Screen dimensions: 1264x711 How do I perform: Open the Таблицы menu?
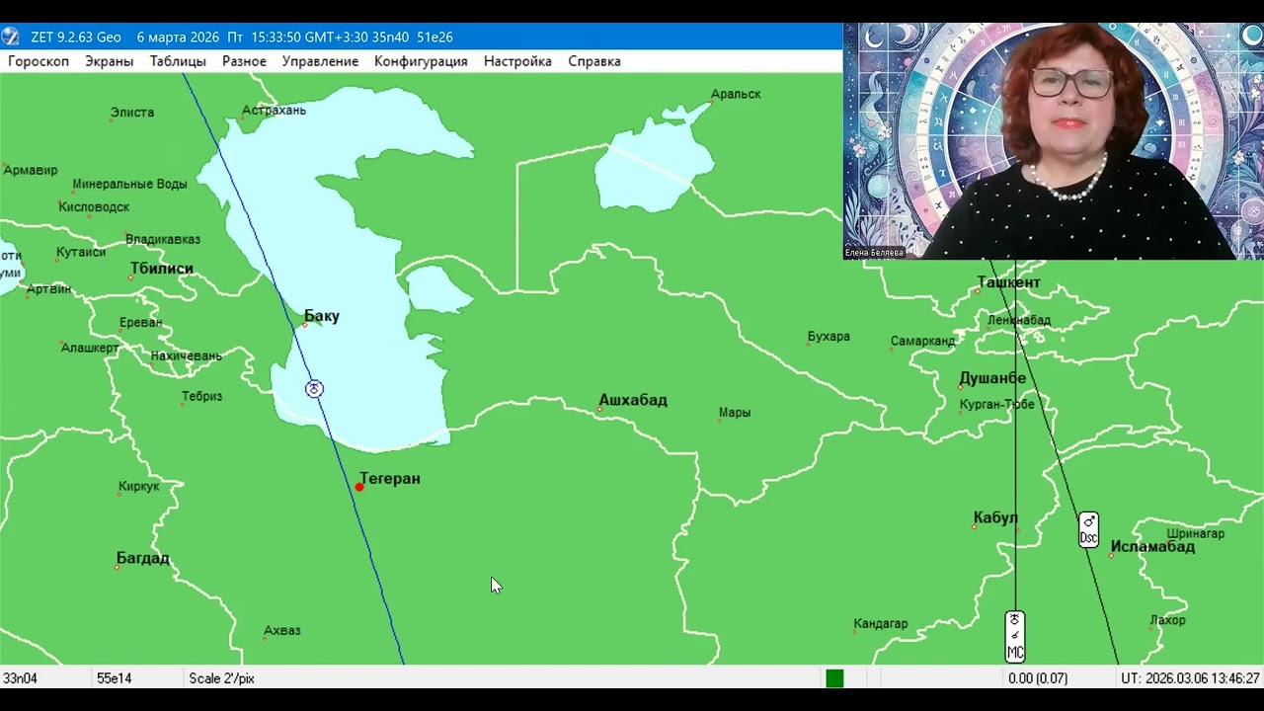tap(178, 61)
